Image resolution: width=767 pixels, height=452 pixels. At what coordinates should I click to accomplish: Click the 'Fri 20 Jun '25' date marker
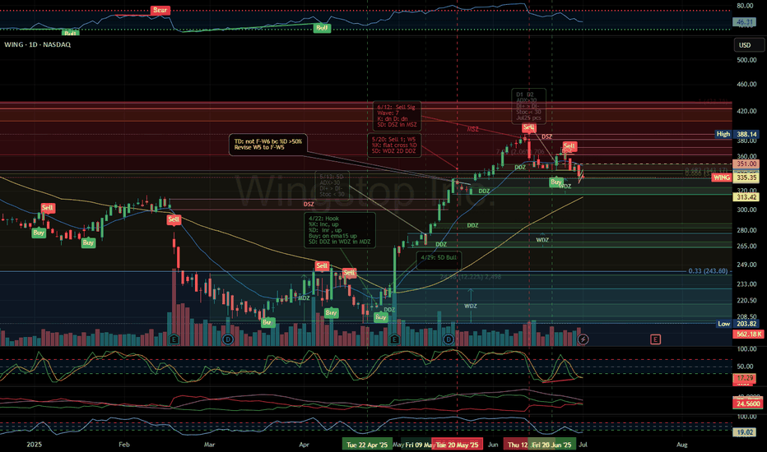(551, 445)
